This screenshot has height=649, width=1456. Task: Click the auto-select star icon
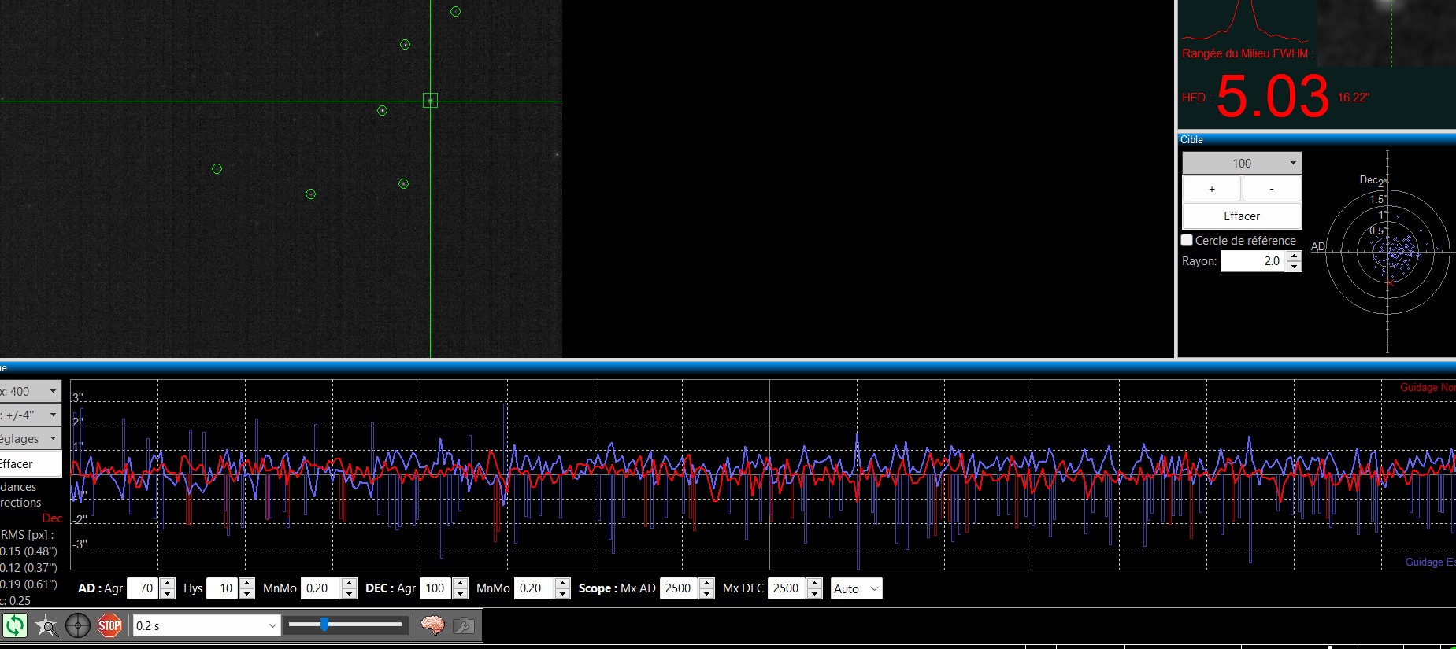tap(46, 625)
